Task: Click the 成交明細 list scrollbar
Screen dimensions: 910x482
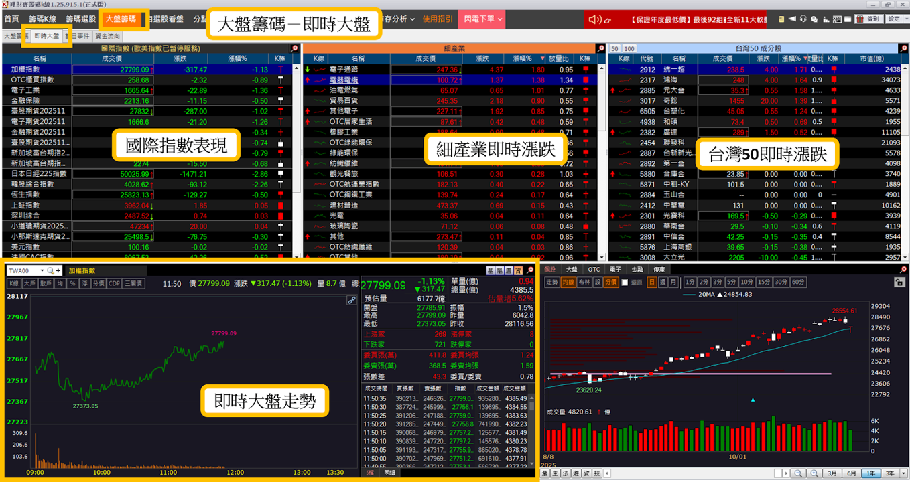Action: pos(532,430)
